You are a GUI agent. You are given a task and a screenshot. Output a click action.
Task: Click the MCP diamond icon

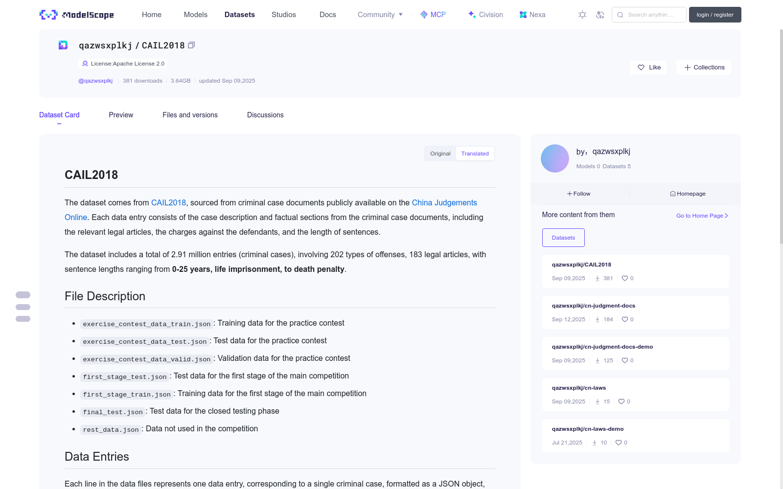tap(424, 15)
